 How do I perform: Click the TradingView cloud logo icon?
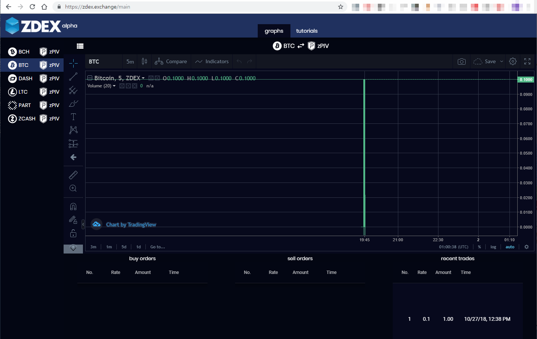pos(97,224)
